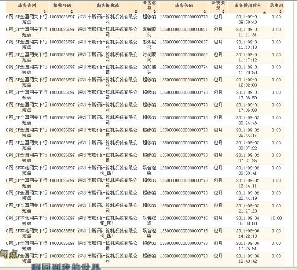This screenshot has width=297, height=270.
Task: Click 包月 in the 2011-09-01 11:20:50 row
Action: (x=218, y=67)
